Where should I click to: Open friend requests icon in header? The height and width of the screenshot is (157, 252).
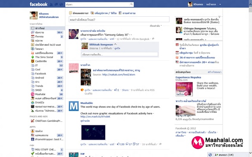click(51, 4)
